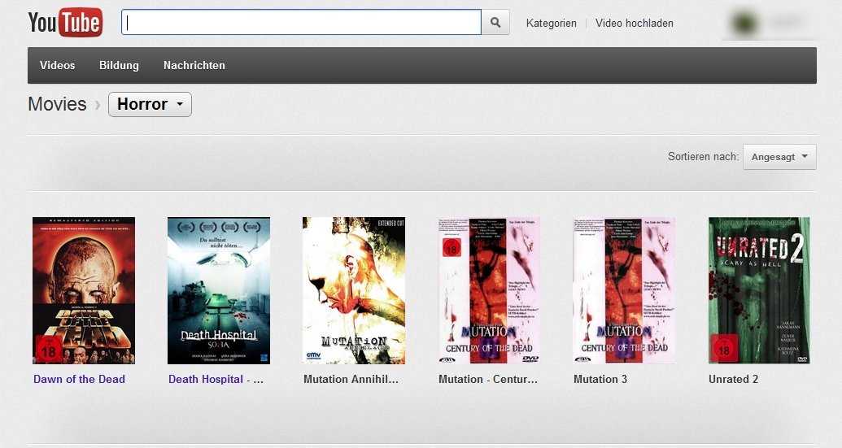This screenshot has width=842, height=448.
Task: Open the Horror genre dropdown
Action: pyautogui.click(x=150, y=104)
